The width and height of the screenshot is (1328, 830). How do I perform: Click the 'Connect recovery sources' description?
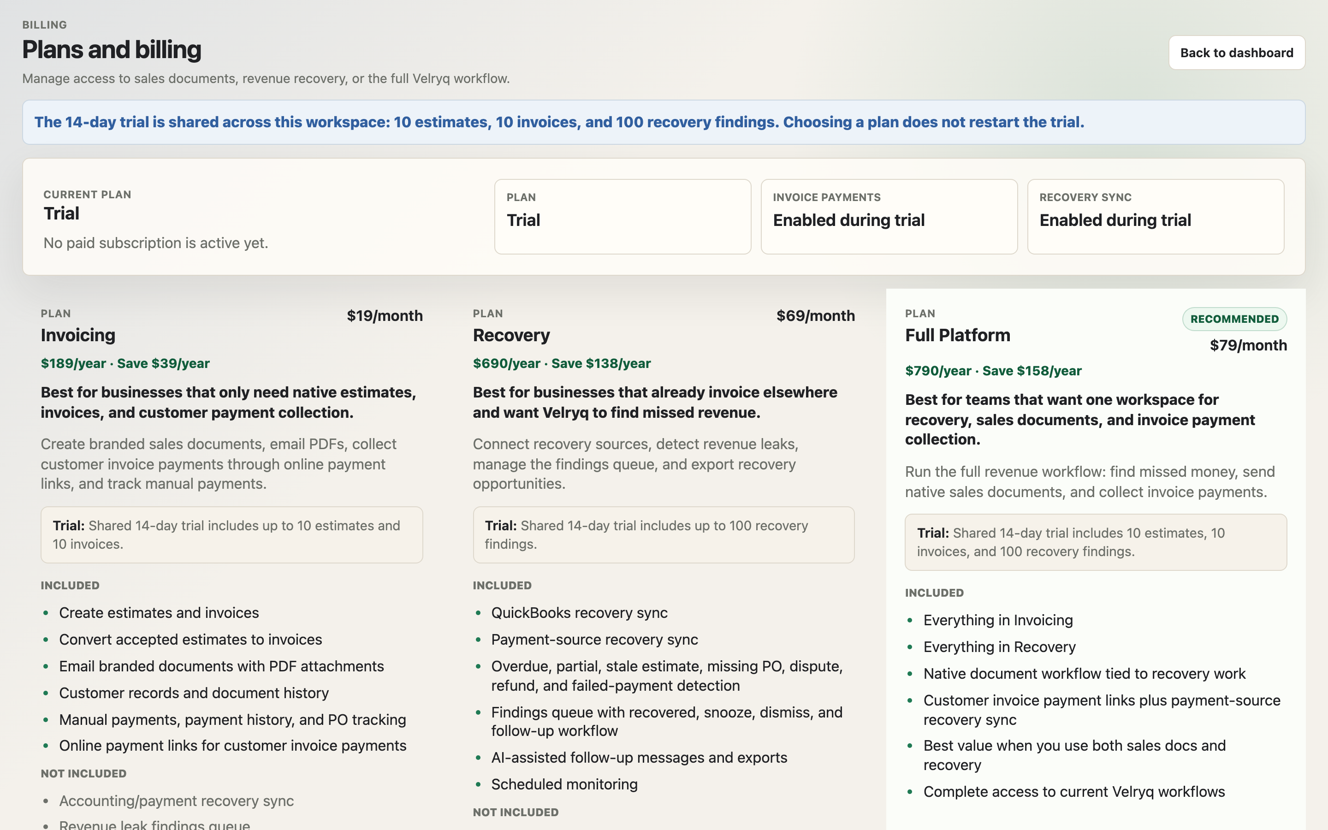(x=635, y=464)
